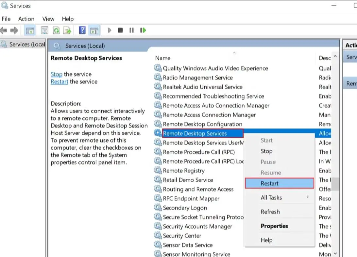This screenshot has height=257, width=357.
Task: Click the scroll-down arrow of the services list
Action: [x=335, y=253]
